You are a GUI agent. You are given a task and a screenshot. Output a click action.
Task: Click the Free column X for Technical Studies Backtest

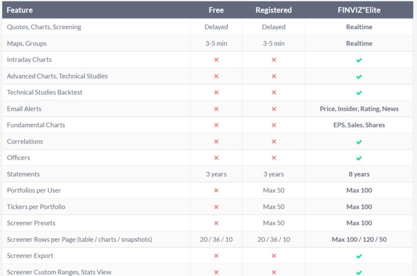click(216, 93)
